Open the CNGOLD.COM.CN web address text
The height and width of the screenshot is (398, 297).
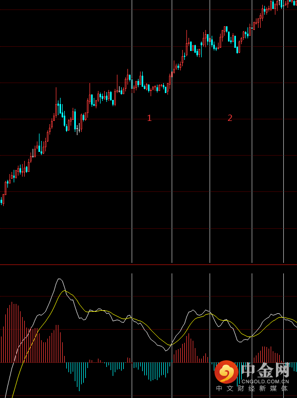(x=265, y=381)
